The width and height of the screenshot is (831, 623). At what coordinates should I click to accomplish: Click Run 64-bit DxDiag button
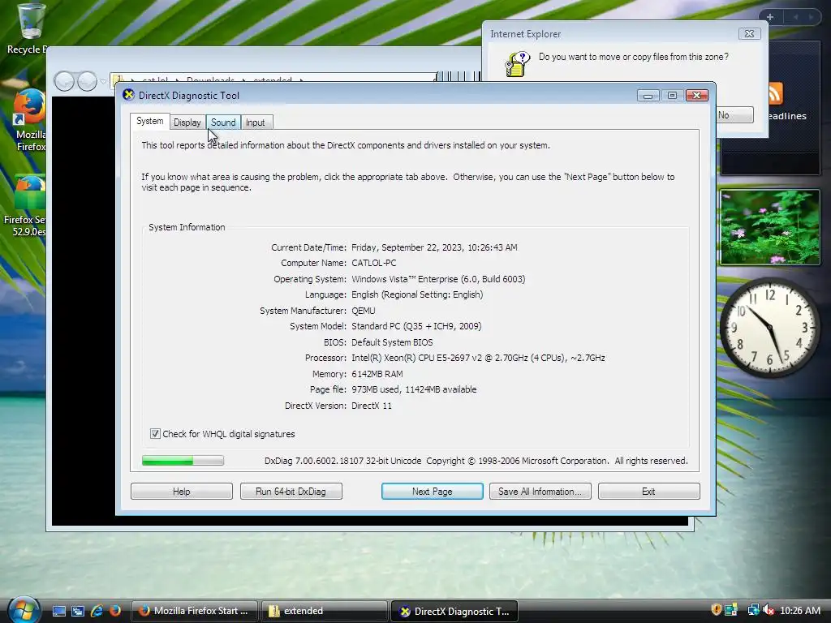tap(291, 492)
